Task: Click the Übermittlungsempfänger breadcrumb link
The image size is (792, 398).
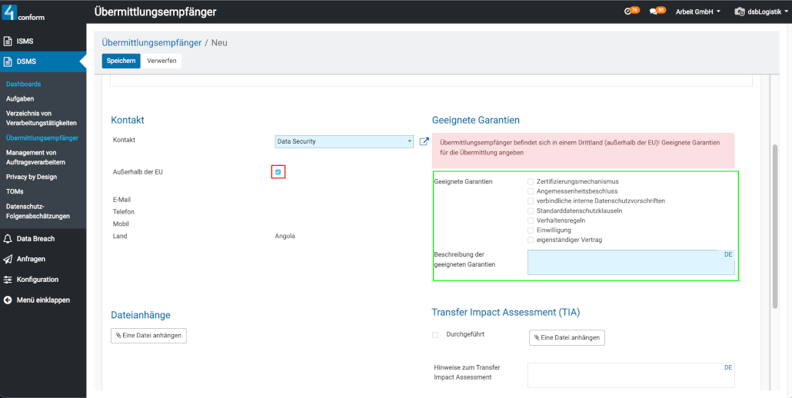Action: coord(151,43)
